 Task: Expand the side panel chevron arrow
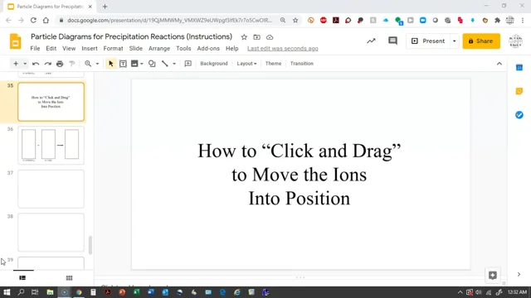(x=519, y=274)
